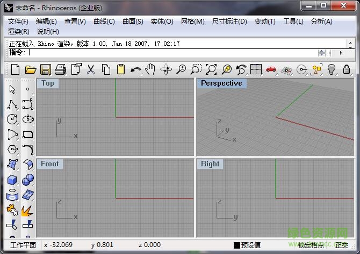Click the Save floppy disk icon
The height and width of the screenshot is (254, 360).
coord(45,69)
